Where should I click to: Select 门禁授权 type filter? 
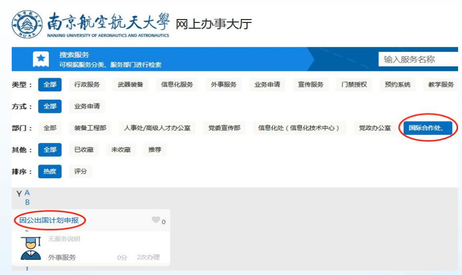[354, 85]
